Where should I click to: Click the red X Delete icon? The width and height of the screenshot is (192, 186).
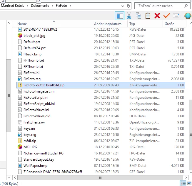pyautogui.click(x=157, y=16)
